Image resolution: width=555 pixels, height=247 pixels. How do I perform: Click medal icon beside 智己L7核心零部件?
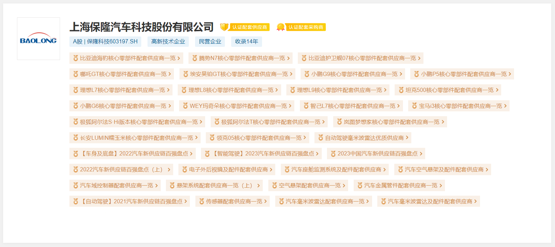pos(306,106)
